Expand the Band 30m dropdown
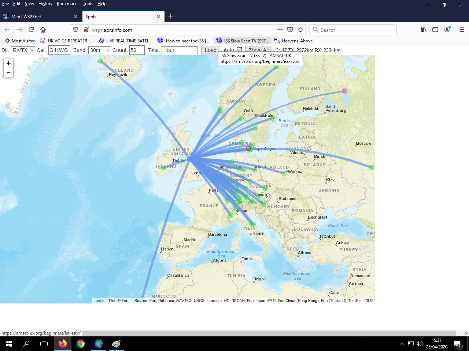This screenshot has height=351, width=469. click(100, 50)
